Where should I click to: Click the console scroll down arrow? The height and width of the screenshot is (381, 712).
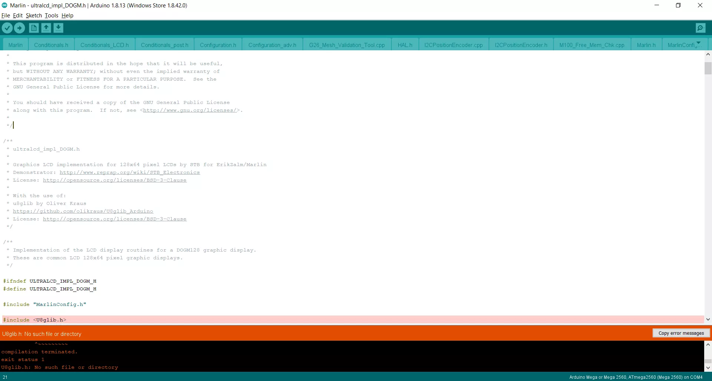point(708,368)
